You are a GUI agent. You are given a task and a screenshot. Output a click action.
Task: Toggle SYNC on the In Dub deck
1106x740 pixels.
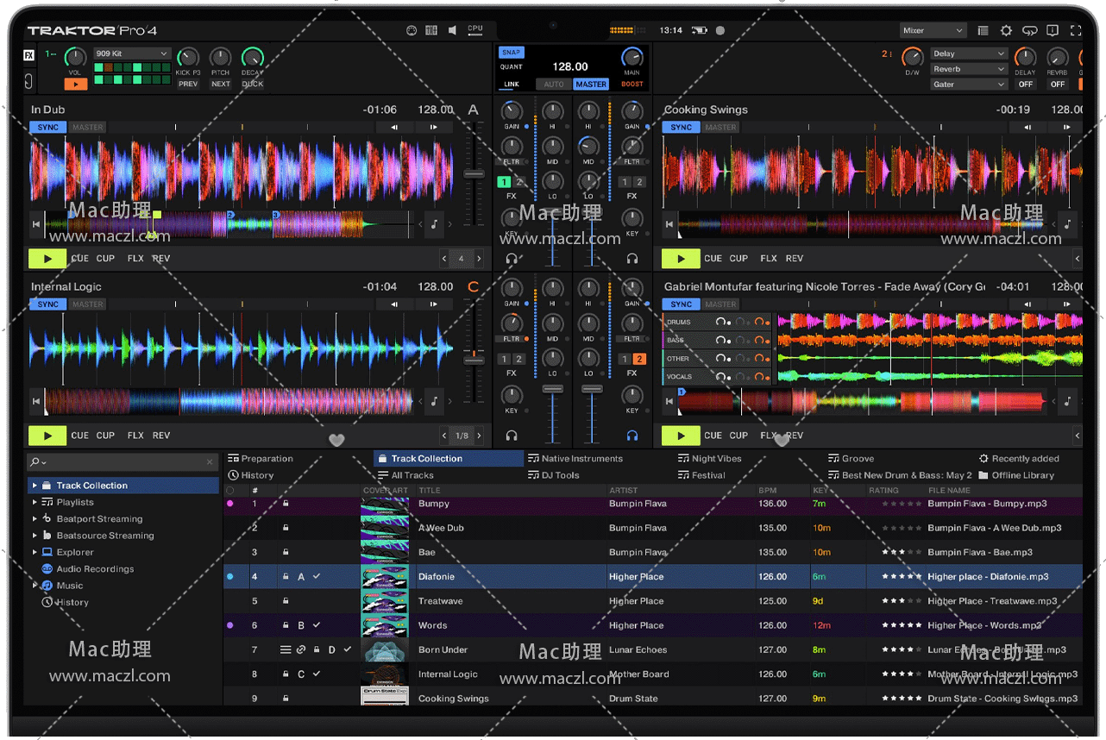pyautogui.click(x=48, y=128)
